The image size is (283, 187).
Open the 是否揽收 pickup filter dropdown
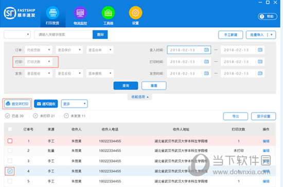(39, 73)
